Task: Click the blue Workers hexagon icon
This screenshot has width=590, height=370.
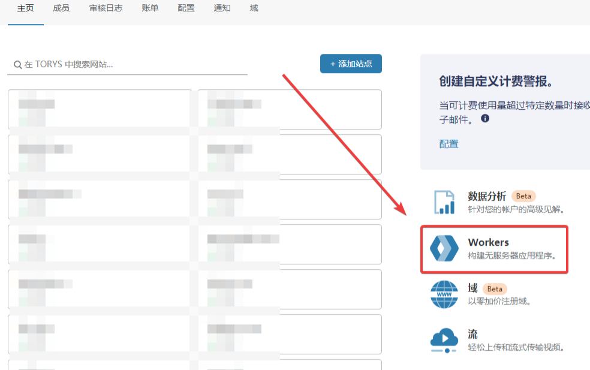Action: [444, 249]
